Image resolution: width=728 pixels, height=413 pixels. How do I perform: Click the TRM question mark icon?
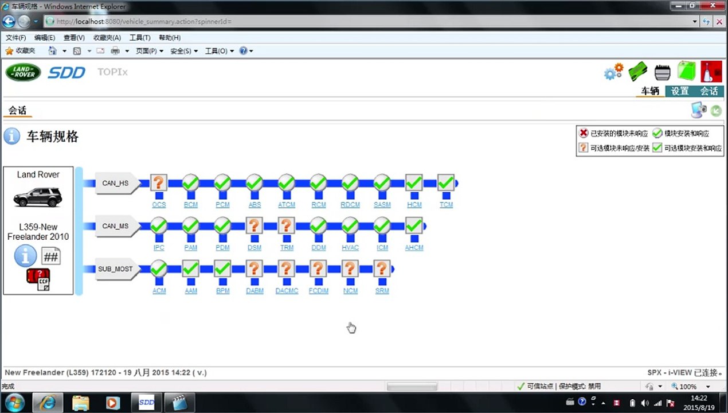pos(287,226)
